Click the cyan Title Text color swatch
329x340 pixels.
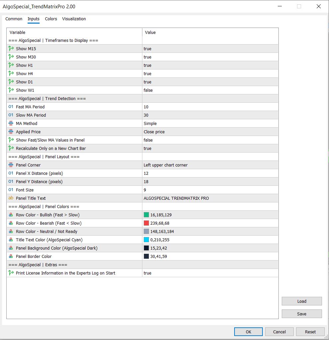(x=146, y=240)
